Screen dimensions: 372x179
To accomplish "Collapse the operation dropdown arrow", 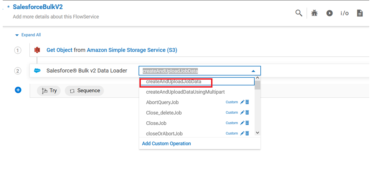I will 253,71.
